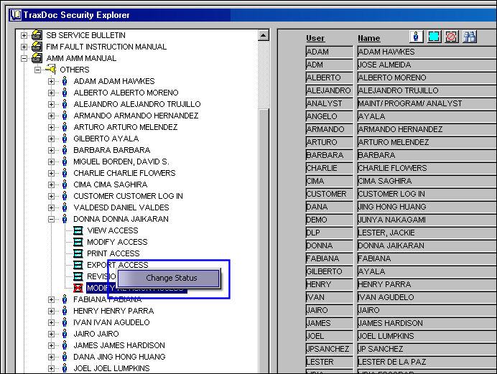
Task: Click the ANGELO user field
Action: tap(330, 116)
